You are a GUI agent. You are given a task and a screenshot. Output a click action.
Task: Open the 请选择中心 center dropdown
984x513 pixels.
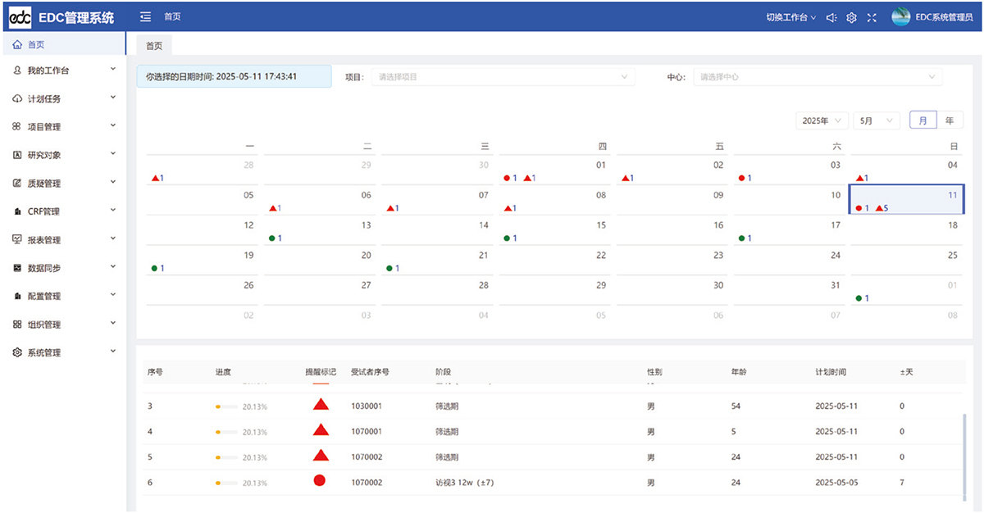click(x=817, y=77)
